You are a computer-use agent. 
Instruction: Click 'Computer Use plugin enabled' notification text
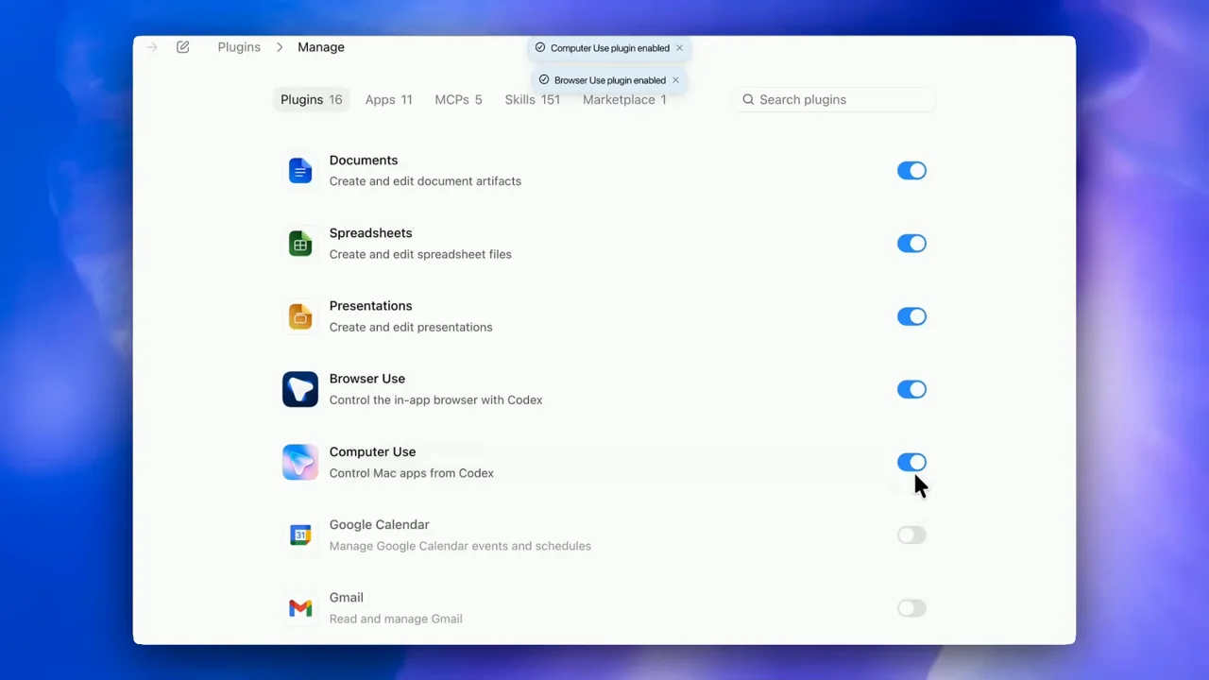pyautogui.click(x=610, y=48)
